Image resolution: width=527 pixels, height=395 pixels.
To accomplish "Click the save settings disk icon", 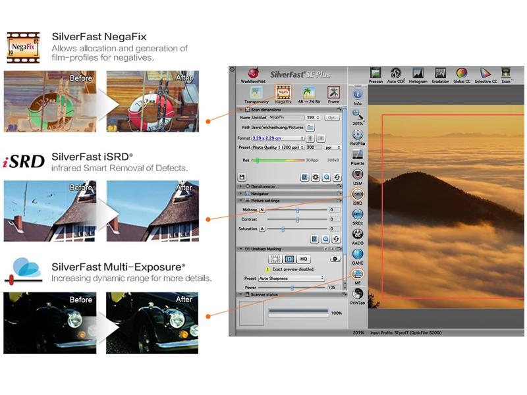I will (242, 177).
